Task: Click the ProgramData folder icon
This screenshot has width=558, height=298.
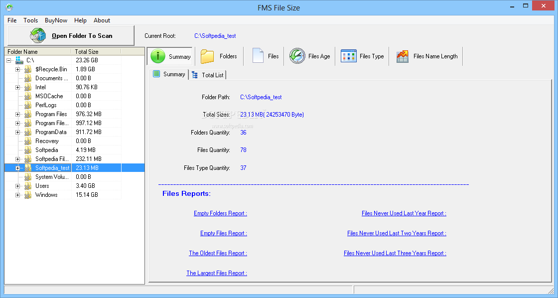Action: [28, 132]
